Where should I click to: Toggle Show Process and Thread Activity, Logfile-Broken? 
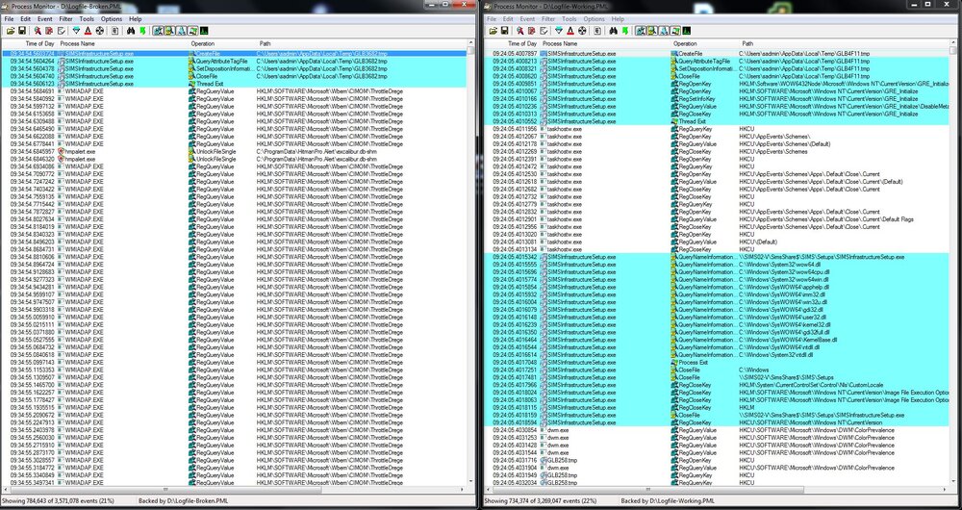(x=191, y=31)
